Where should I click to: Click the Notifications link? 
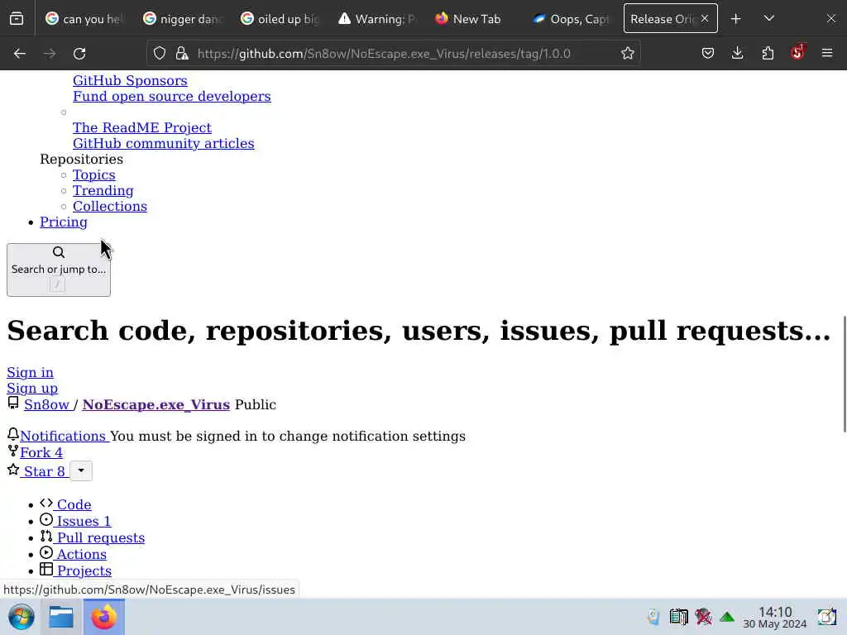63,436
